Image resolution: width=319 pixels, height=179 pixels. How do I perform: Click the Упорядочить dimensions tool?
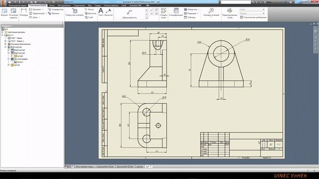tap(55, 9)
